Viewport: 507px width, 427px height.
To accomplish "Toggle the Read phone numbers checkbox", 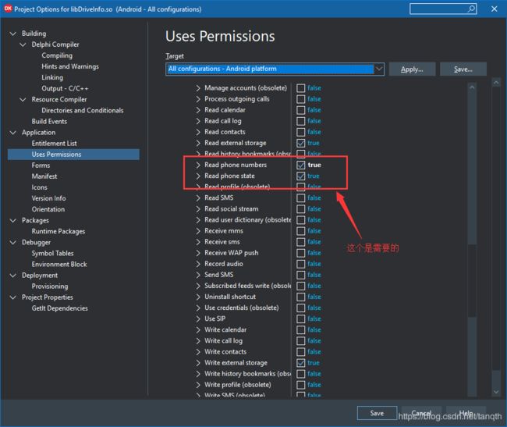I will [x=301, y=165].
